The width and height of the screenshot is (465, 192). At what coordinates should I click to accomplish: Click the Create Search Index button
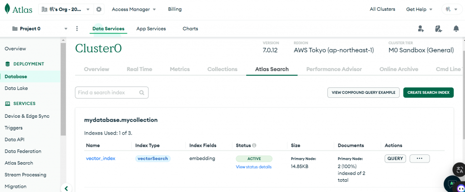coord(428,92)
